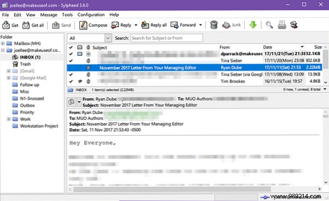Select the Misc folder

pyautogui.click(x=25, y=91)
